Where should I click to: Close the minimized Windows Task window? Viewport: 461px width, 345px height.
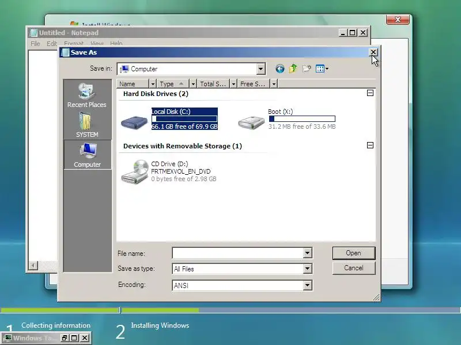(85, 338)
